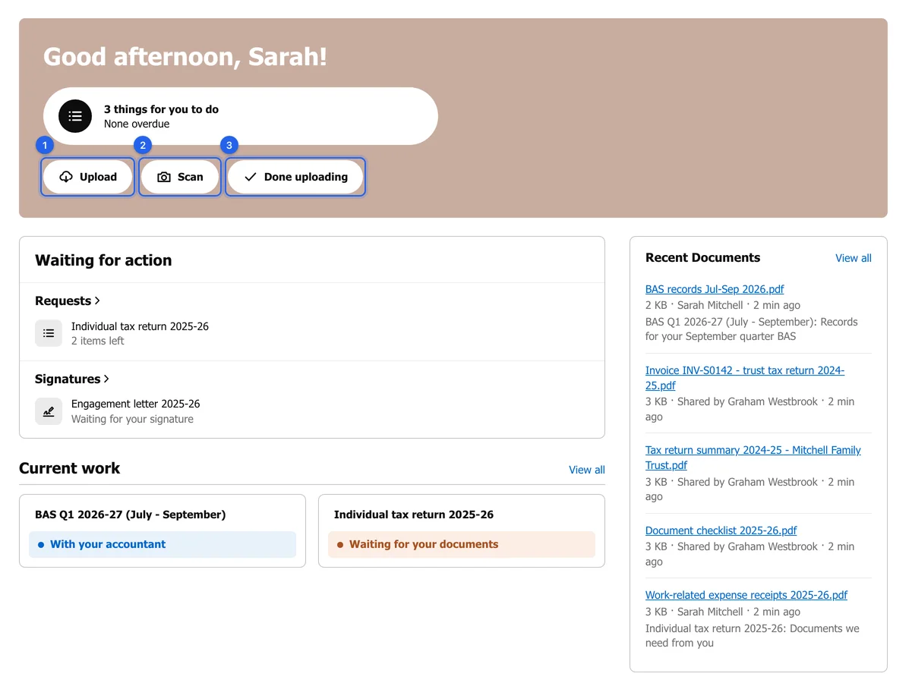912x683 pixels.
Task: Click the cloud upload icon
Action: point(66,177)
